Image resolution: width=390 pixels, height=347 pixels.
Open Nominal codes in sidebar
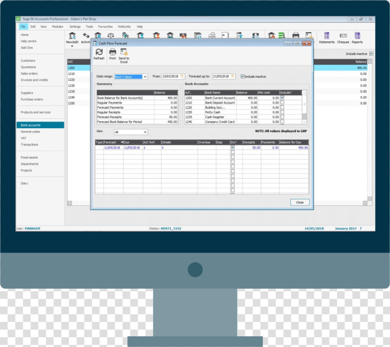click(30, 131)
